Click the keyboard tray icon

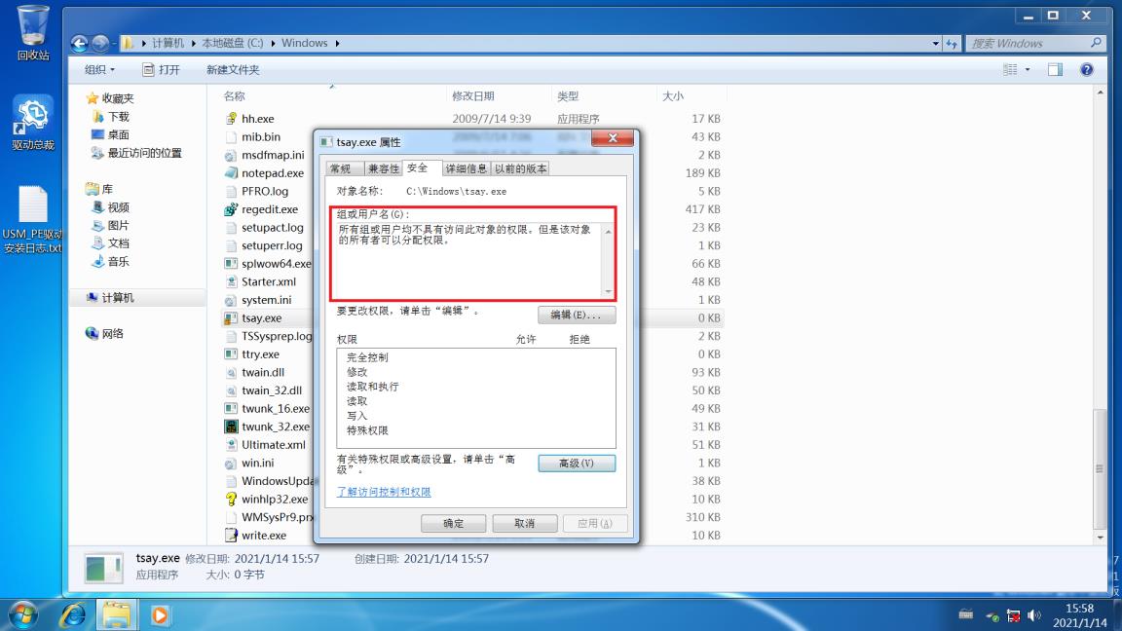pyautogui.click(x=965, y=614)
